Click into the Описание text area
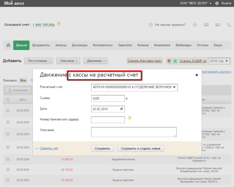 tap(134, 132)
